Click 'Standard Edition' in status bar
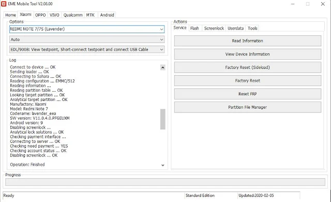Image resolution: width=331 pixels, height=202 pixels. [x=200, y=195]
